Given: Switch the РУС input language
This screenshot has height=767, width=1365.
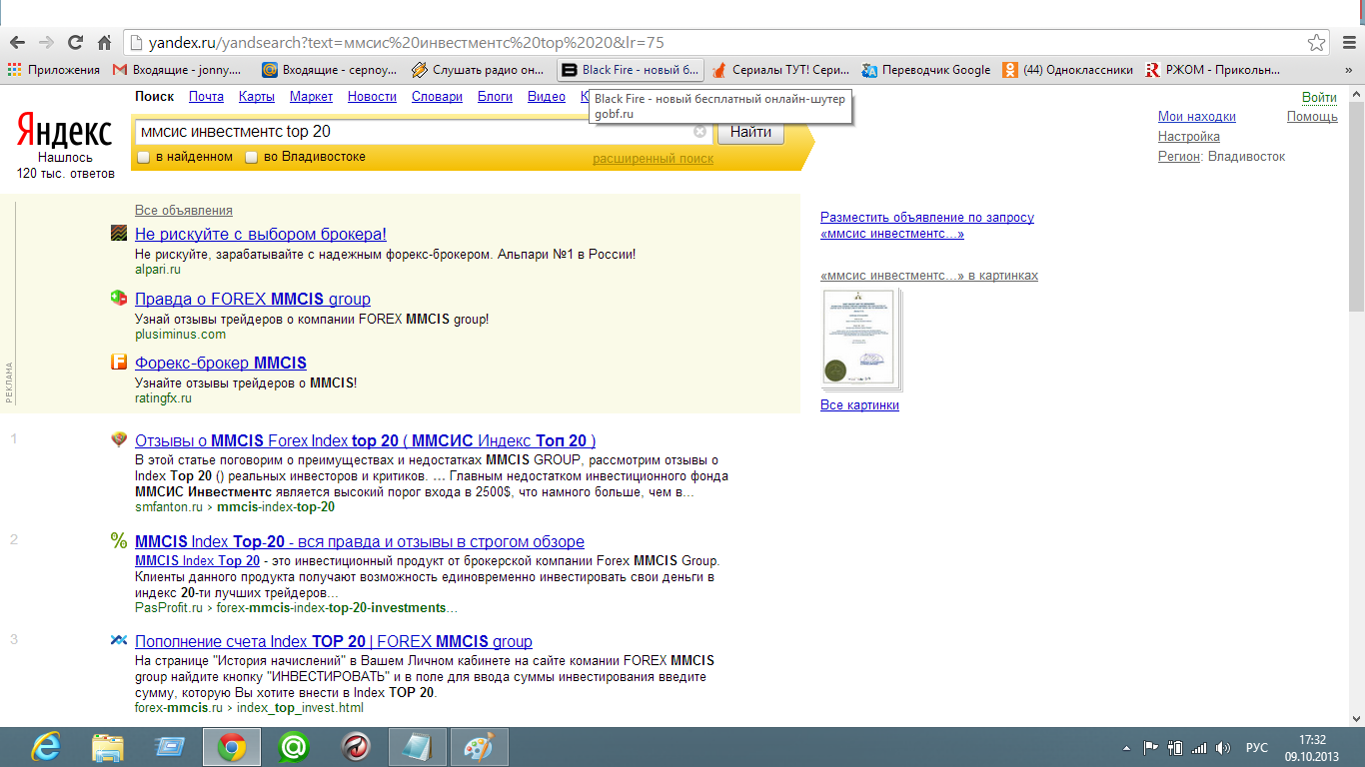Looking at the screenshot, I should 1257,747.
